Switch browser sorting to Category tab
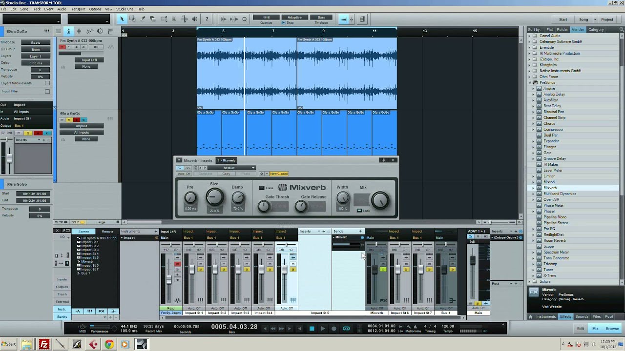 (x=596, y=30)
